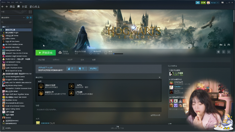Click the Steam Cloud icon on banner

coord(221,45)
